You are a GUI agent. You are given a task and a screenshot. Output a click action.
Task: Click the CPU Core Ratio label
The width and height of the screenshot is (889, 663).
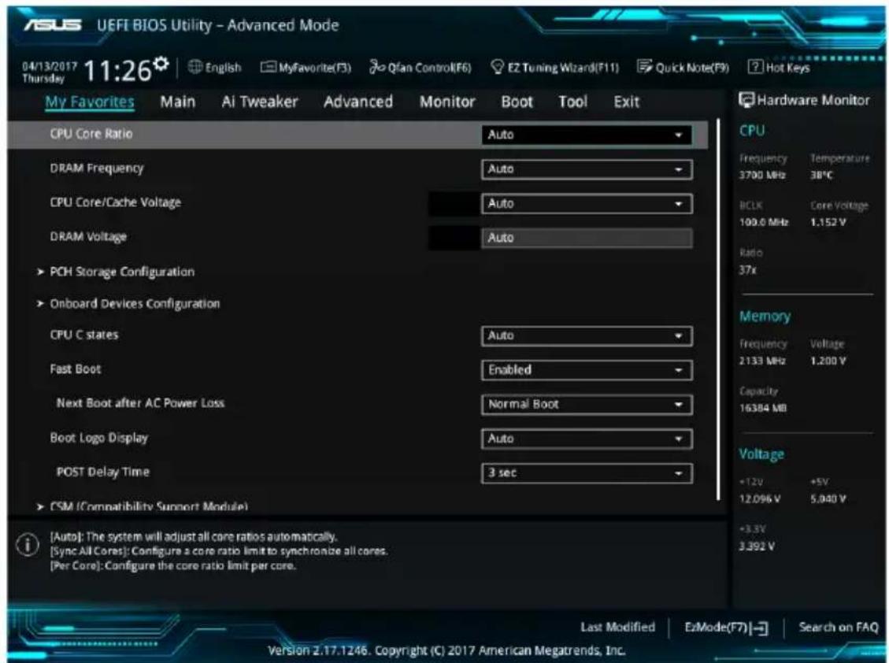[x=91, y=134]
